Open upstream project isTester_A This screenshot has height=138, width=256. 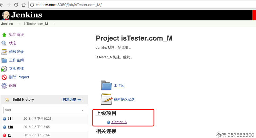(x=119, y=122)
